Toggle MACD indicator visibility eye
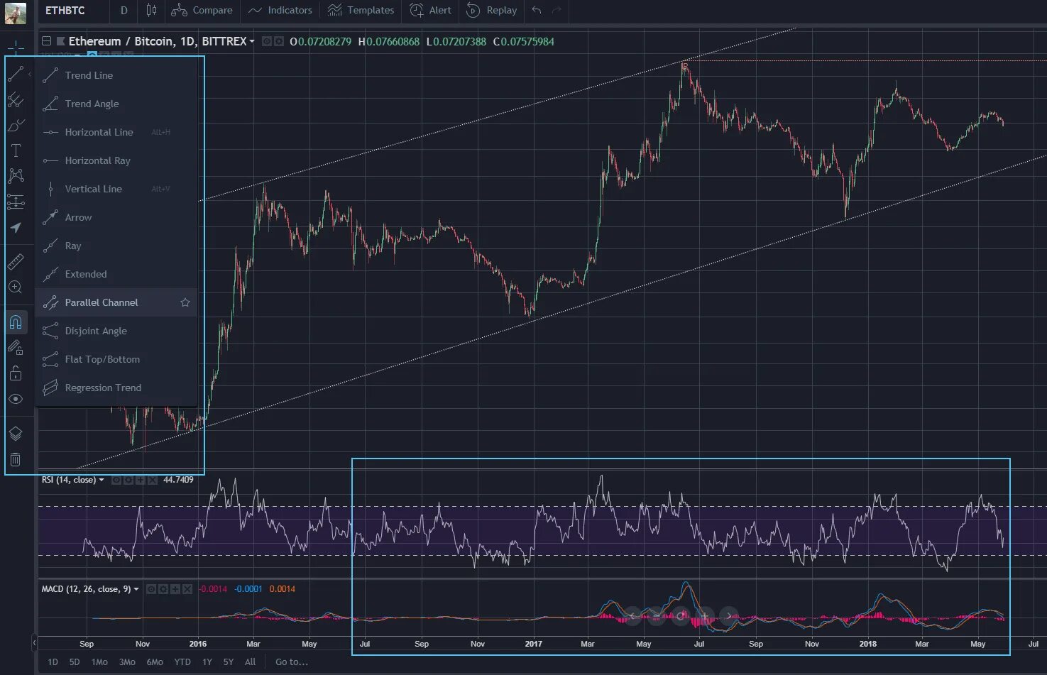Viewport: 1047px width, 675px height. pos(151,589)
